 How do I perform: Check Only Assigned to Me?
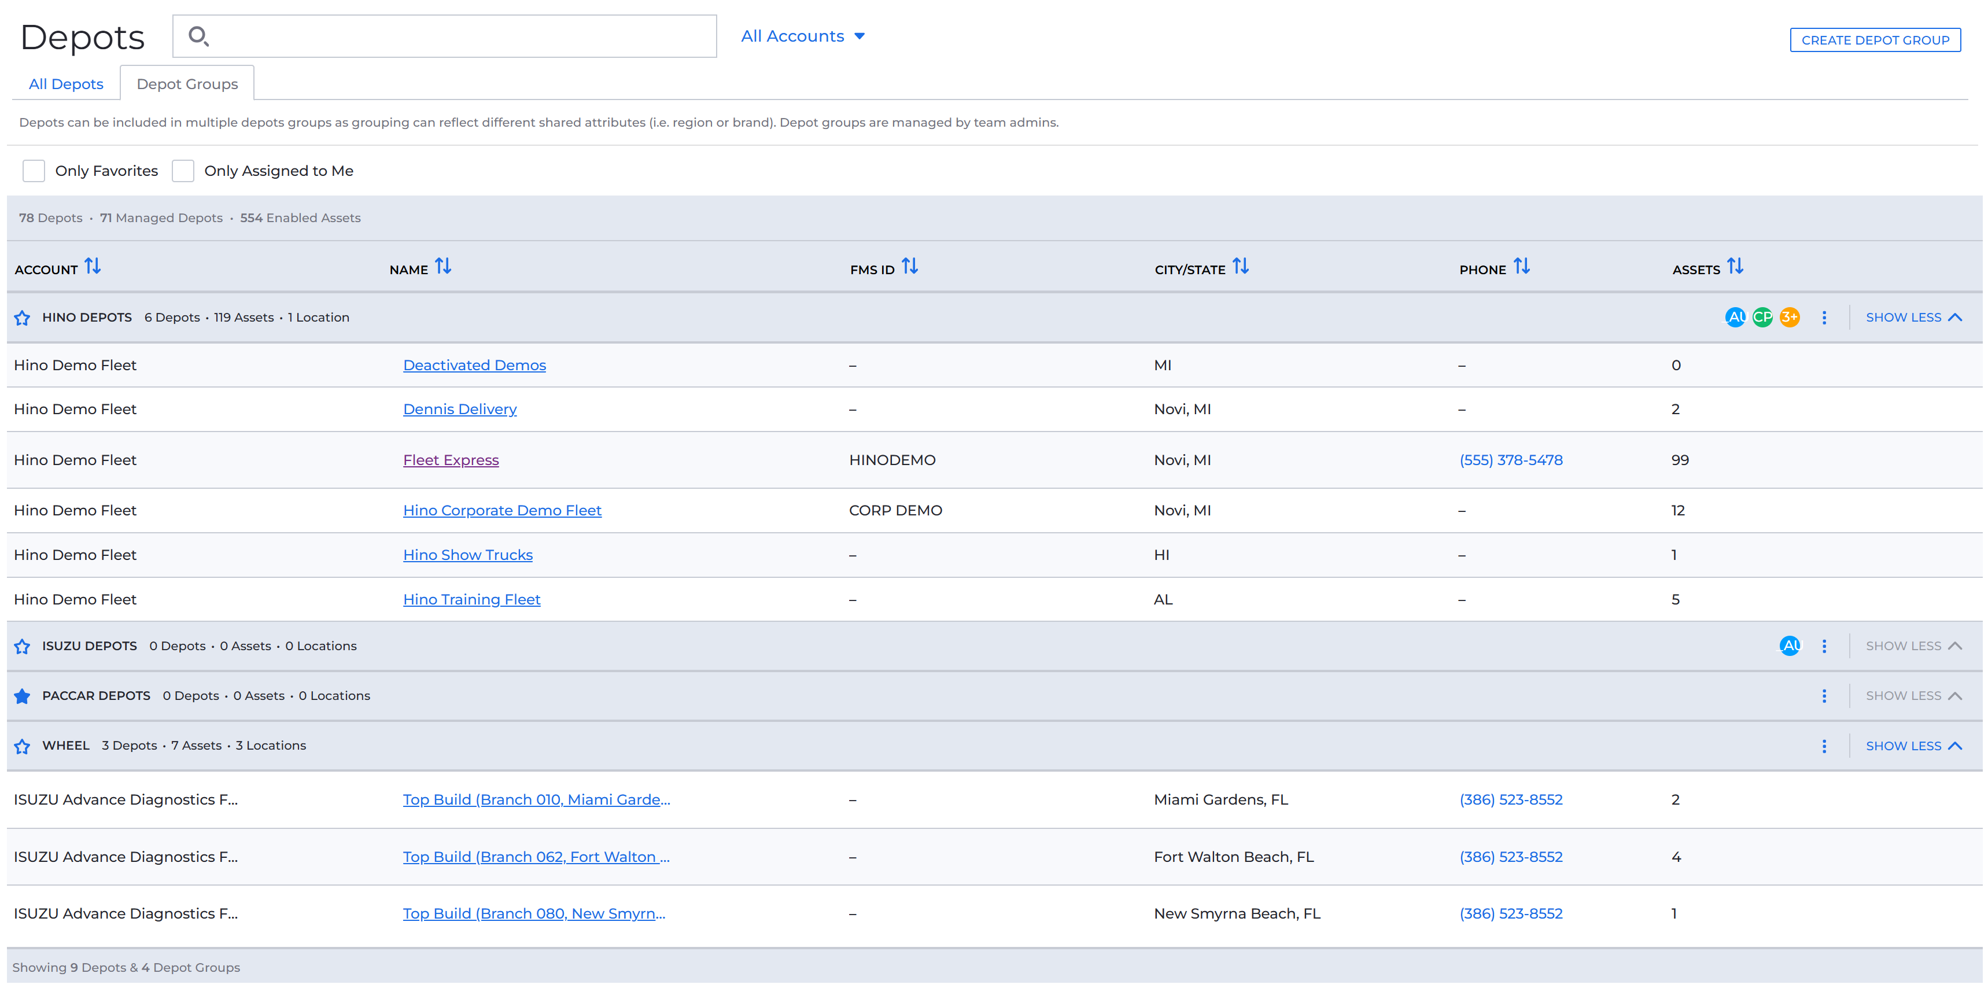tap(183, 171)
